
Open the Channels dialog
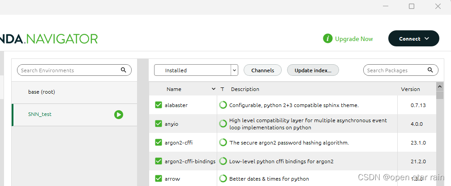pos(262,70)
